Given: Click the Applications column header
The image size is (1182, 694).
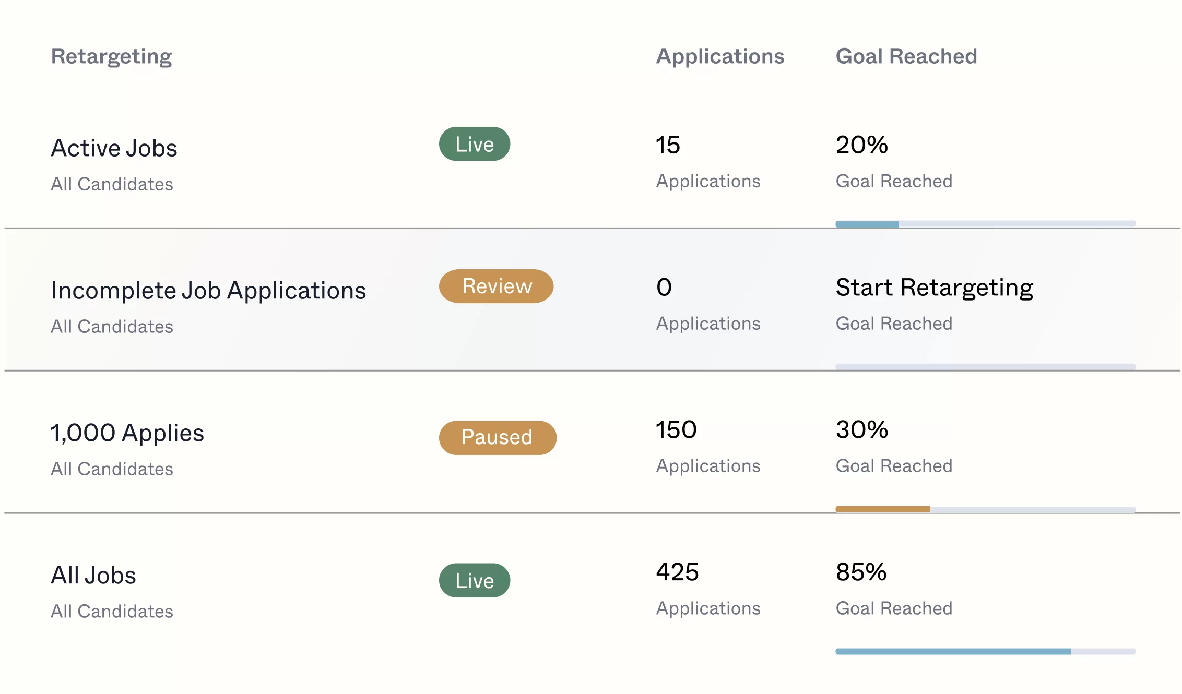Looking at the screenshot, I should click(x=719, y=56).
